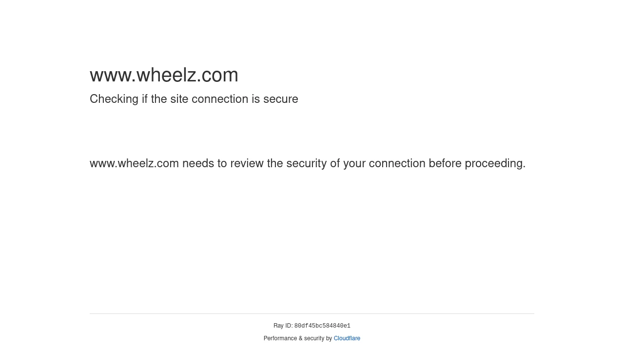Click www.wheelz.com in the body paragraph
The width and height of the screenshot is (624, 351).
tap(134, 163)
